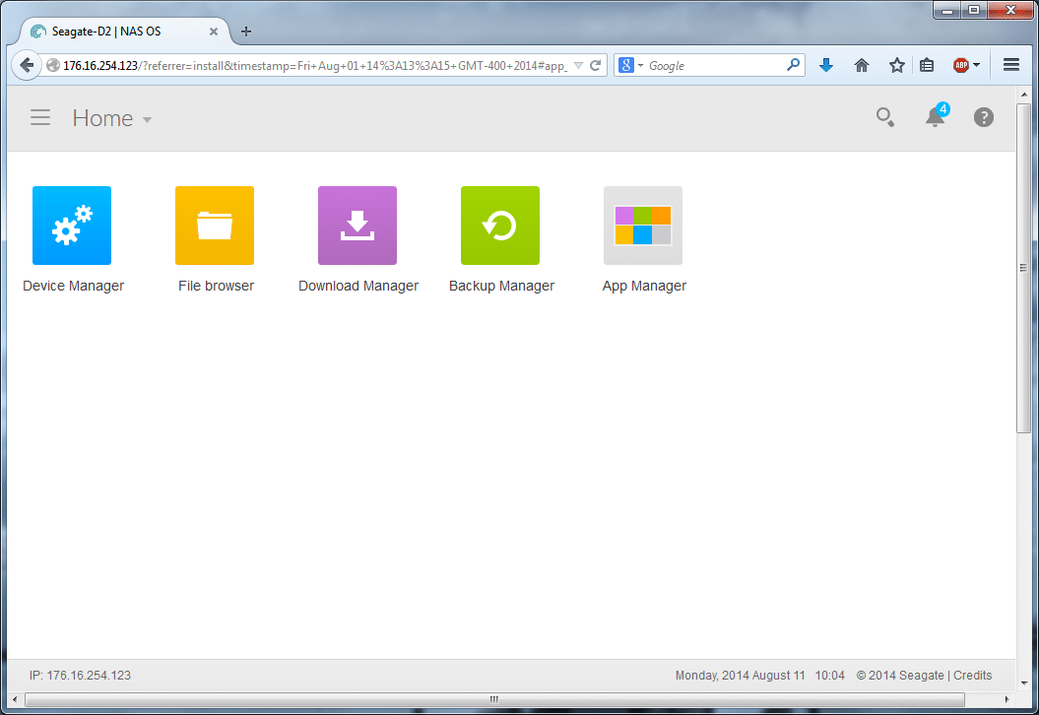Image resolution: width=1039 pixels, height=715 pixels.
Task: Click the search bar magnifier icon
Action: coord(793,64)
